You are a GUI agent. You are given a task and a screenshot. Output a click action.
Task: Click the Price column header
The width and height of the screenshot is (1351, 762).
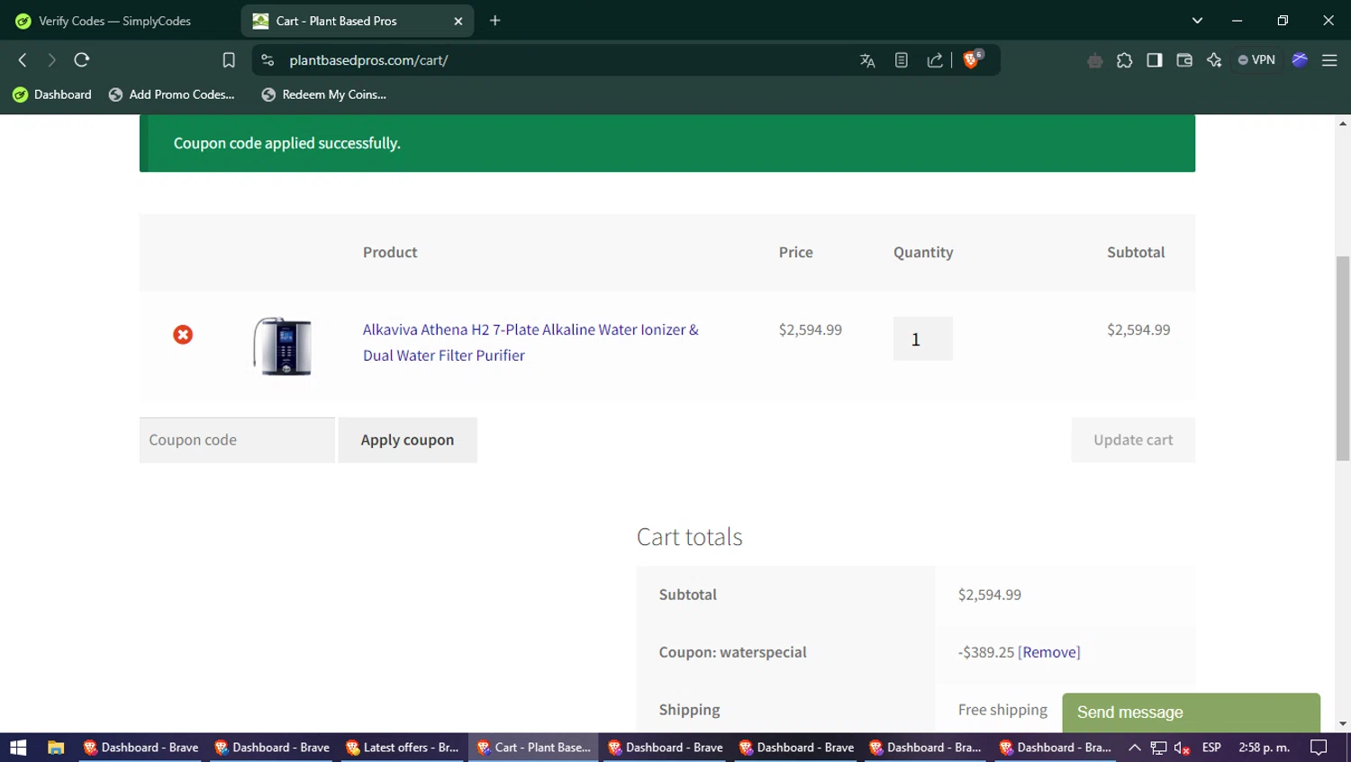(796, 253)
